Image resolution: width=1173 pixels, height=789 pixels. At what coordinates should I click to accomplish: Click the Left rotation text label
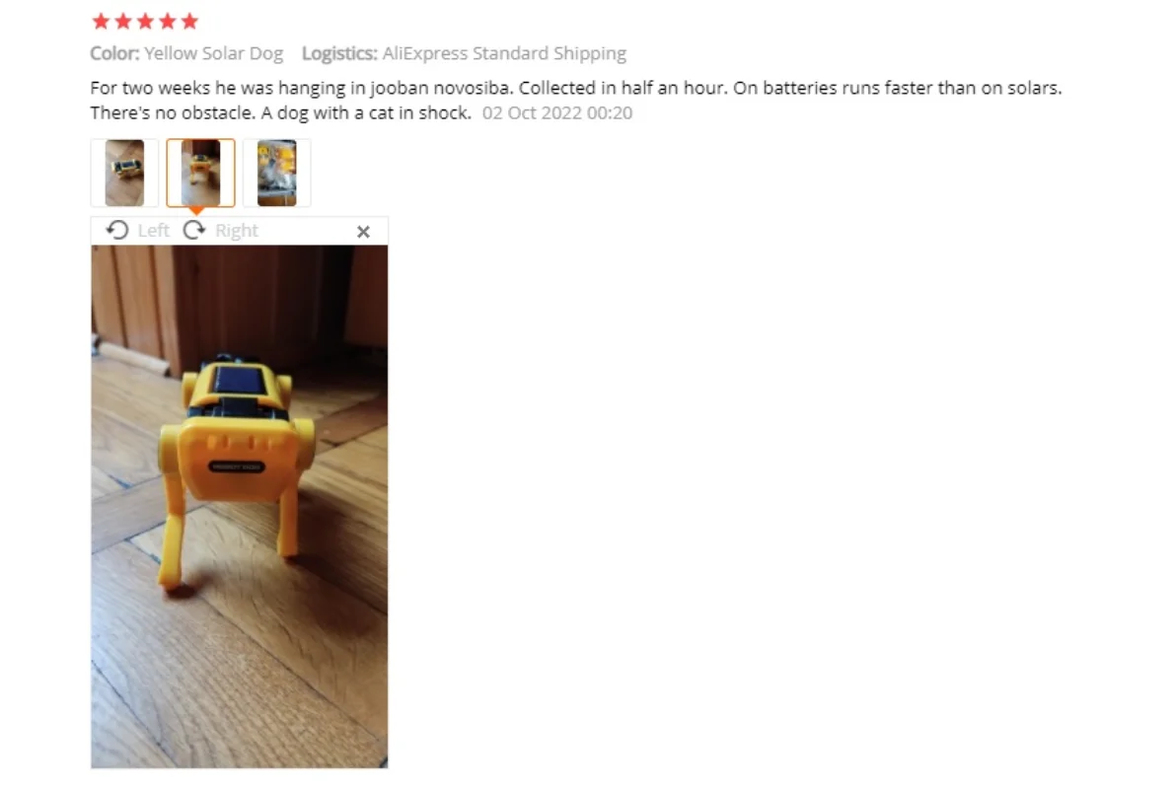click(x=153, y=231)
